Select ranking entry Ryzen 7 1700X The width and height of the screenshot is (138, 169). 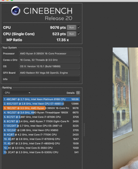click(x=42, y=121)
